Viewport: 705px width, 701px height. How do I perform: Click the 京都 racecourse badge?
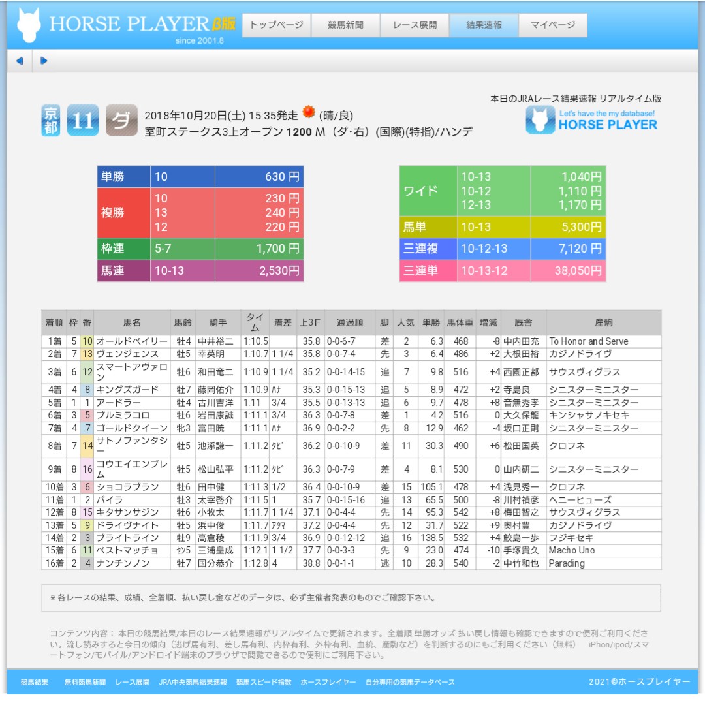coord(51,121)
